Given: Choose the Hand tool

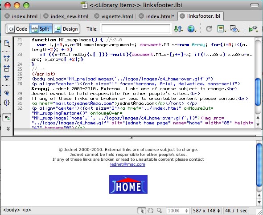Looking at the screenshot, I should point(151,211).
